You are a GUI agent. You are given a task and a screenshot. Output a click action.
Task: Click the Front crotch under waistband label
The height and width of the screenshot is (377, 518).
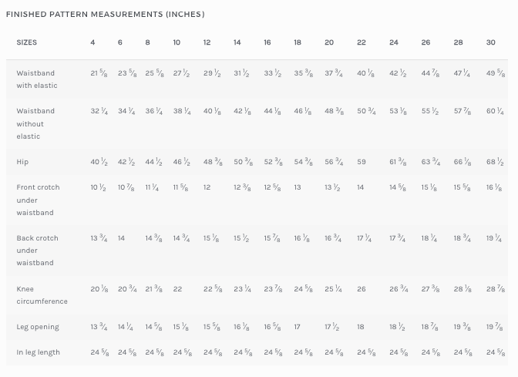pos(38,200)
